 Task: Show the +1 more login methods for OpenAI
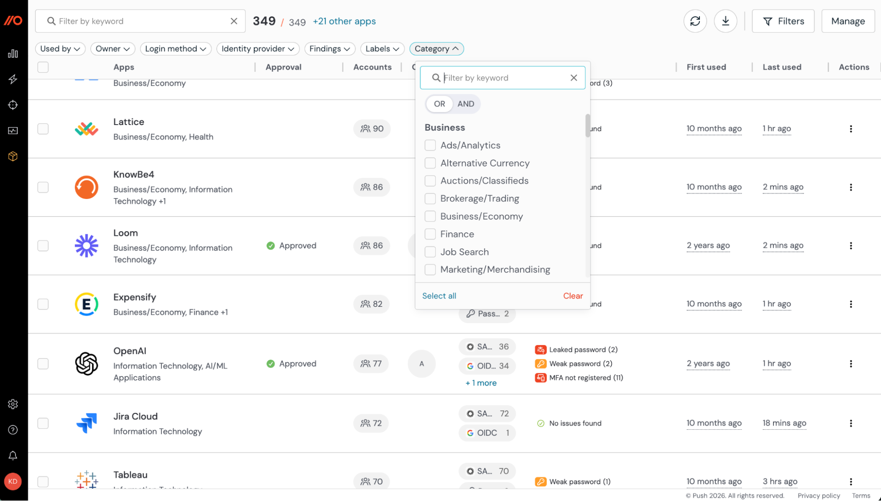pyautogui.click(x=481, y=383)
